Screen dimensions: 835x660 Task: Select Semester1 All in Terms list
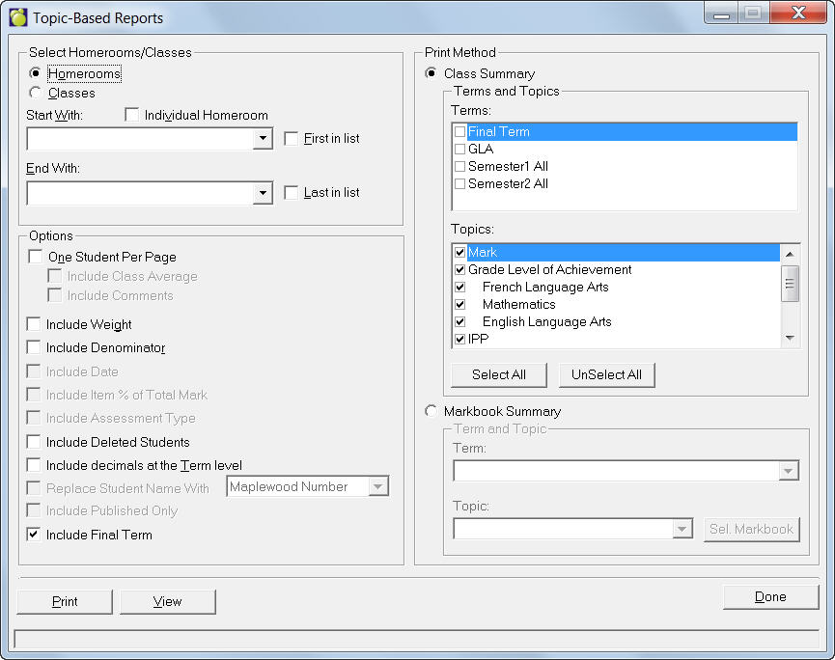click(508, 167)
